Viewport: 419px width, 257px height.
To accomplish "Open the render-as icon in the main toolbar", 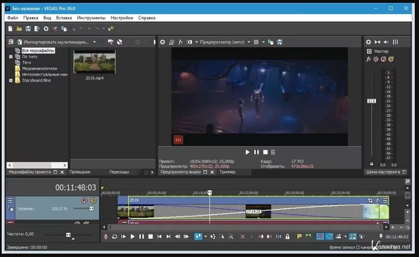I will click(37, 28).
